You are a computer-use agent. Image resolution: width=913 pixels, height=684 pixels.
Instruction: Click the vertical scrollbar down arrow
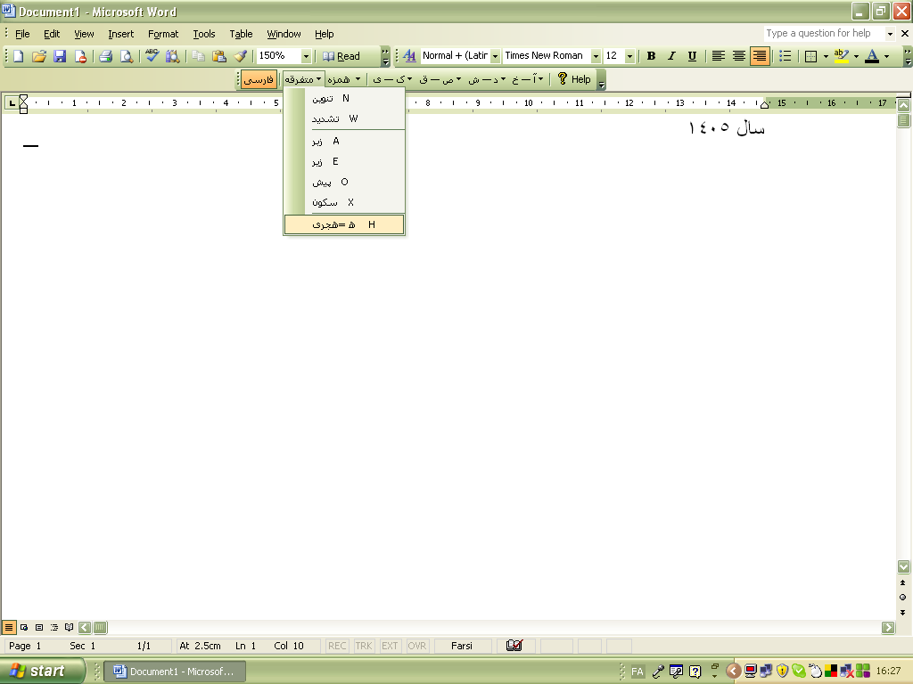[903, 566]
